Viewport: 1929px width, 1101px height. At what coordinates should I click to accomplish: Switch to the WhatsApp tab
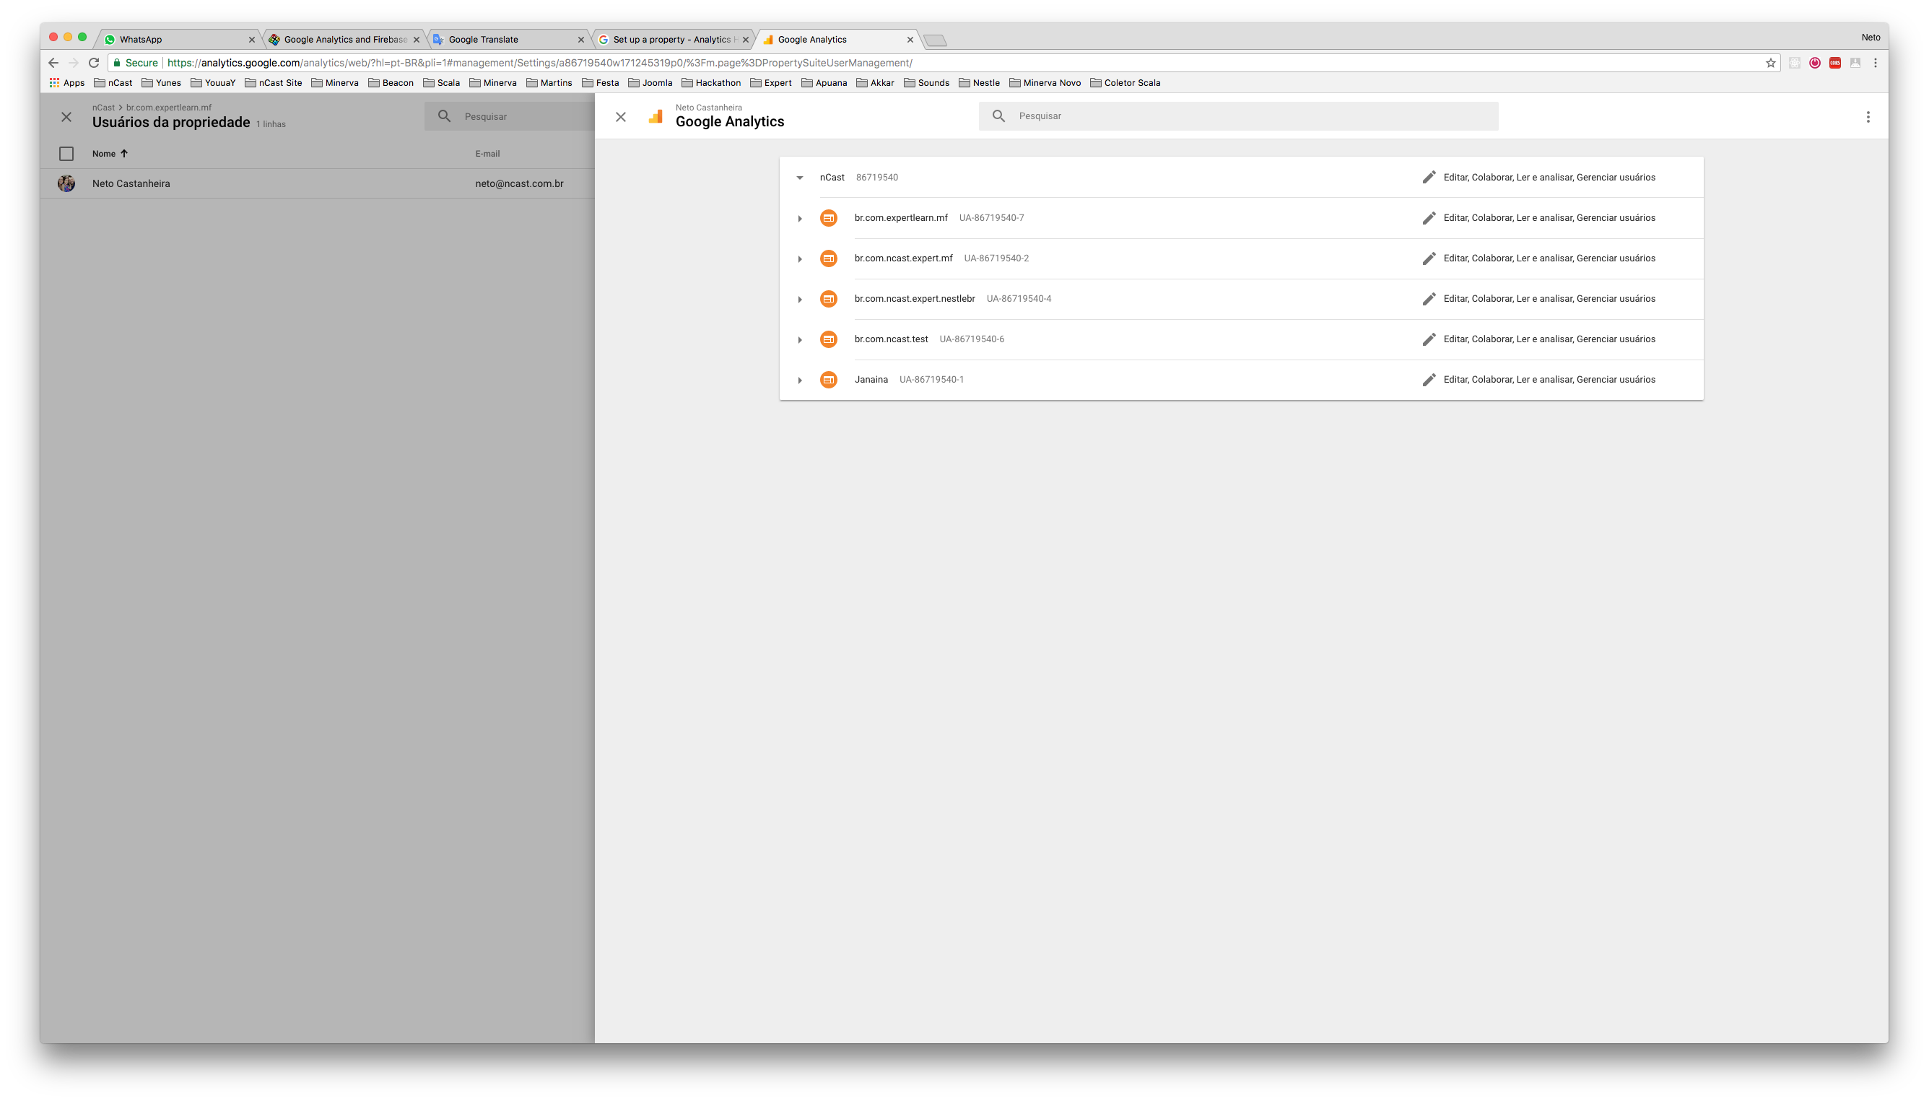pyautogui.click(x=179, y=39)
